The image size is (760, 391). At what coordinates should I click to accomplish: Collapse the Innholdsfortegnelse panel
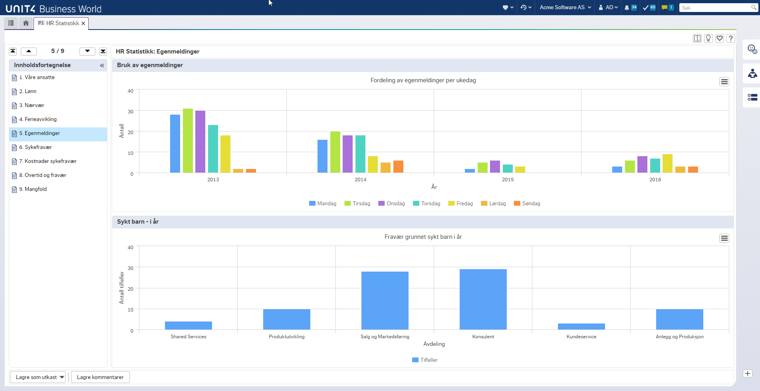click(x=102, y=65)
